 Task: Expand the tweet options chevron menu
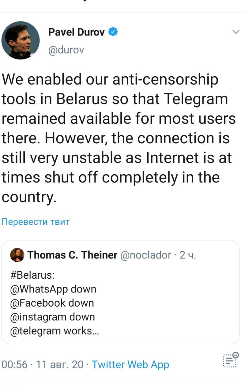tap(236, 32)
